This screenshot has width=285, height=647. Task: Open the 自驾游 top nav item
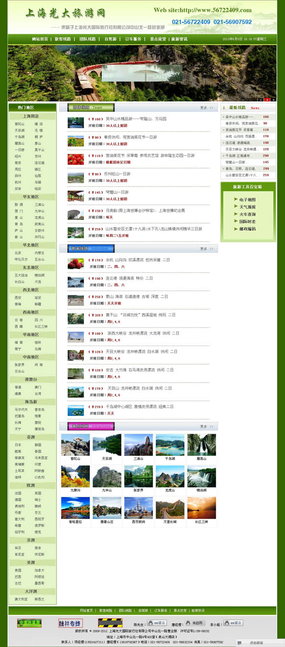tap(111, 39)
